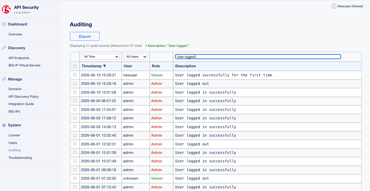Click the Discovery wrench icon
This screenshot has width=370, height=191.
(x=4, y=48)
